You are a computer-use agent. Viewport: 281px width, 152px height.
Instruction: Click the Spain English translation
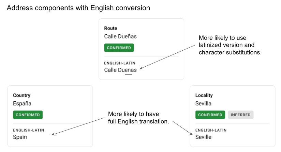(x=20, y=137)
